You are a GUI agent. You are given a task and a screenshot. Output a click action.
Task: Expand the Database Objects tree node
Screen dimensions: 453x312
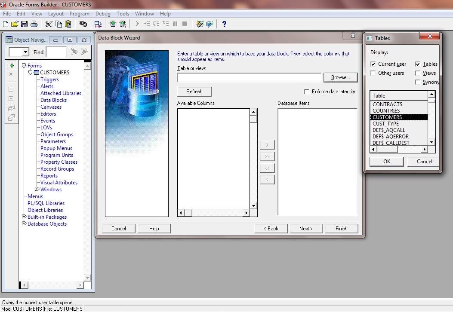[x=24, y=223]
